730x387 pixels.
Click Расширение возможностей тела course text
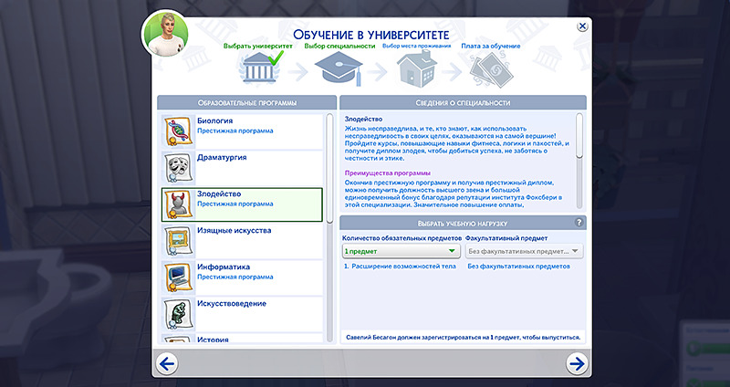(403, 267)
